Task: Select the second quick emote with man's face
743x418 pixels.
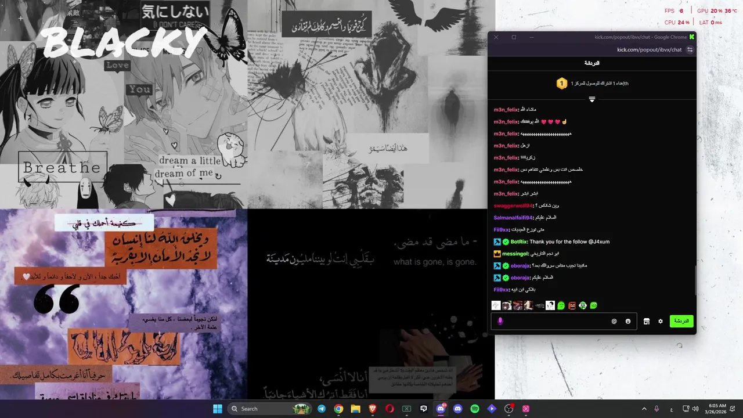Action: [x=507, y=305]
